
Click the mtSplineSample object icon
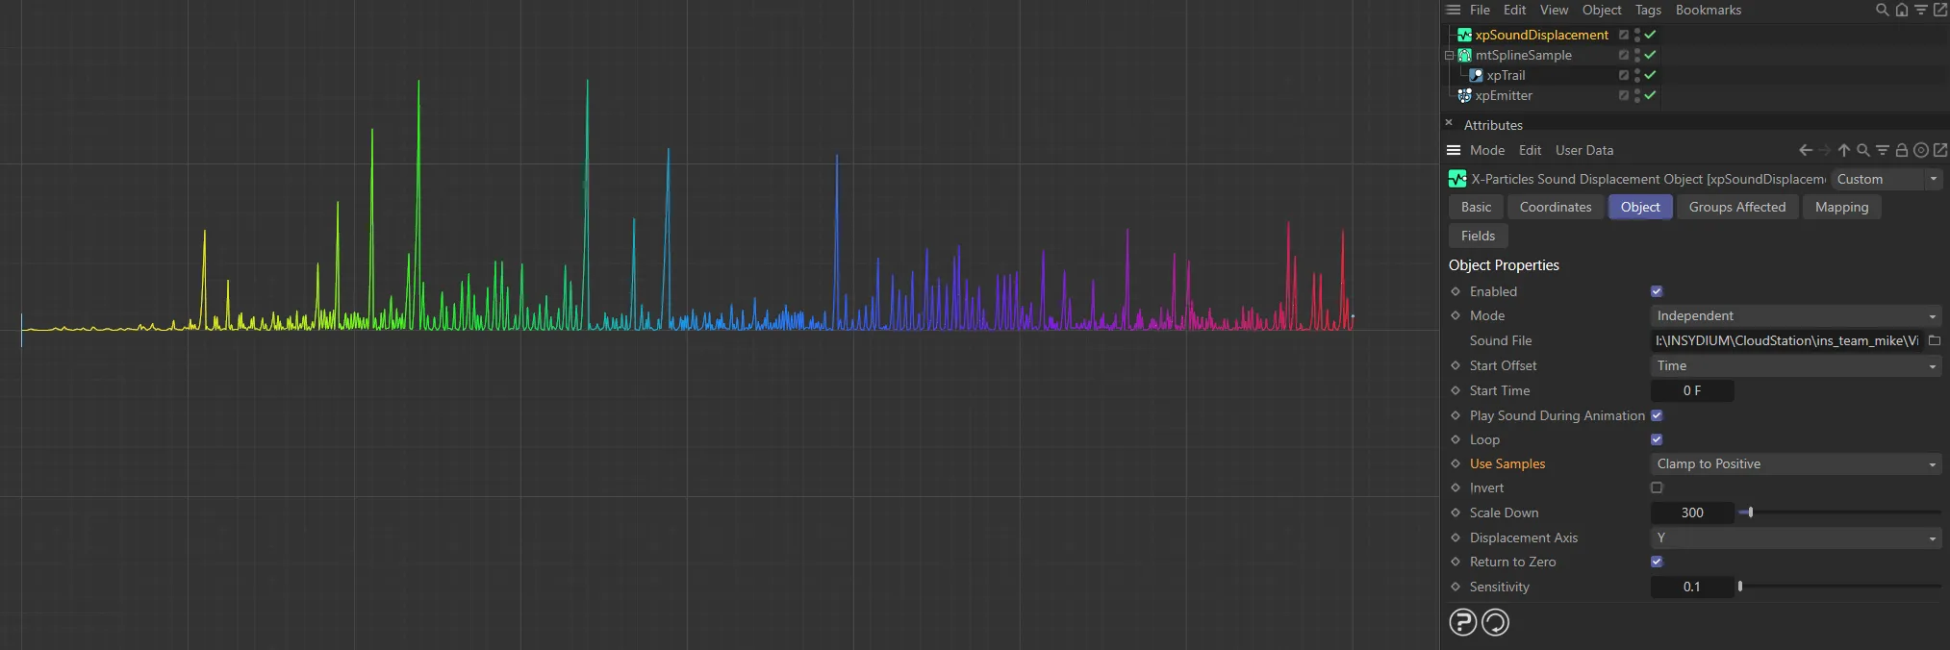coord(1464,55)
